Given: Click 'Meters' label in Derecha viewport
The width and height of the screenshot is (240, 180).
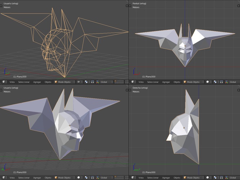Looking at the screenshot, I should (x=136, y=91).
